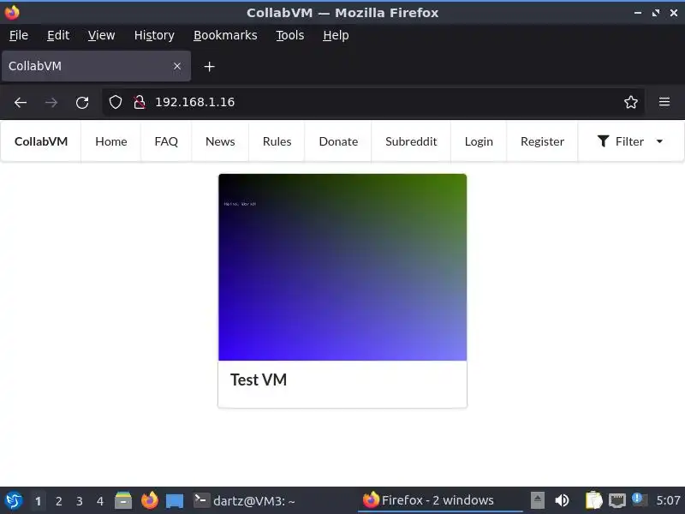Visit the Subreddit link
The height and width of the screenshot is (514, 685).
point(411,141)
